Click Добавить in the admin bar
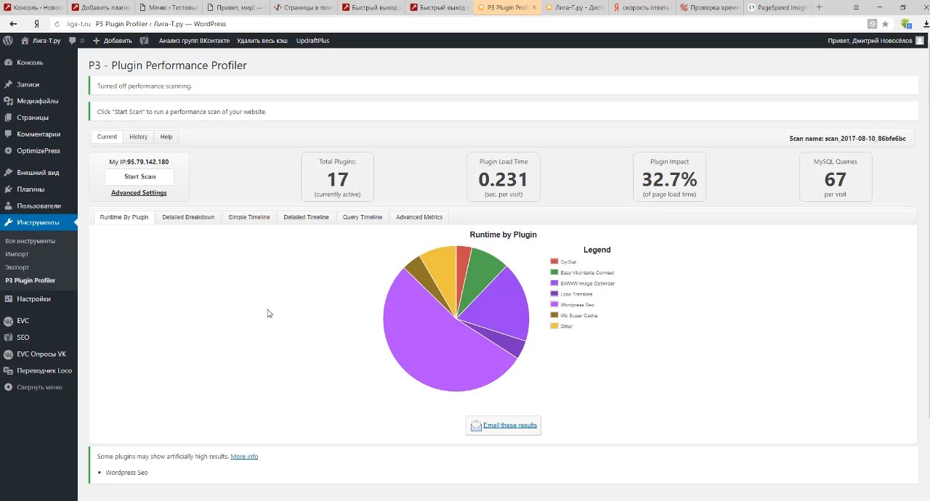The image size is (930, 501). click(112, 41)
